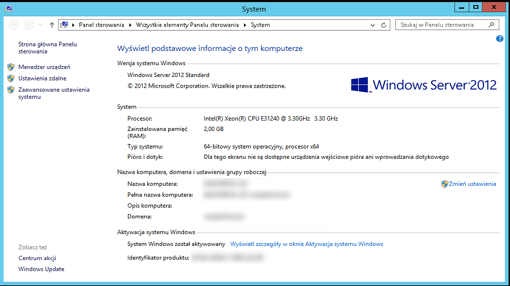The width and height of the screenshot is (510, 286).
Task: Click the Windows Server 2012 Standard text
Action: (168, 75)
